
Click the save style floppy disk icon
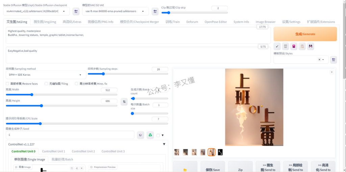coord(311,46)
